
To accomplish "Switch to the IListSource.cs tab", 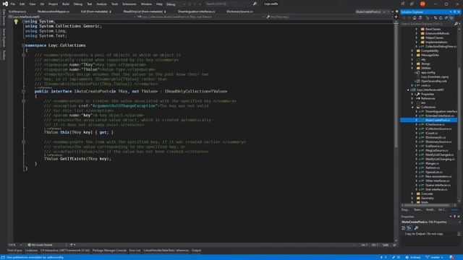I will [x=17, y=12].
